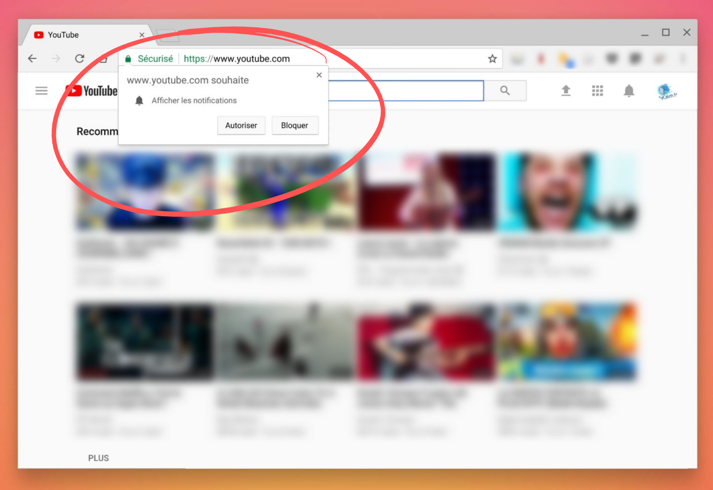Screen dimensions: 713x490
Task: Click in the YouTube search field
Action: click(x=406, y=91)
